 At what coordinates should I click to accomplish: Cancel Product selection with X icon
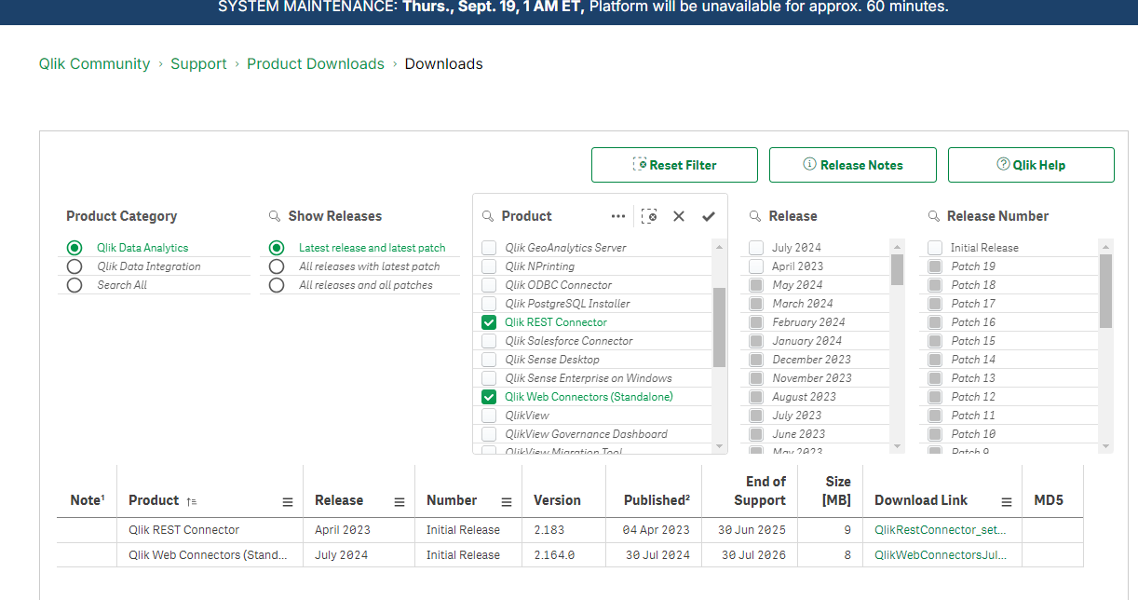click(679, 216)
